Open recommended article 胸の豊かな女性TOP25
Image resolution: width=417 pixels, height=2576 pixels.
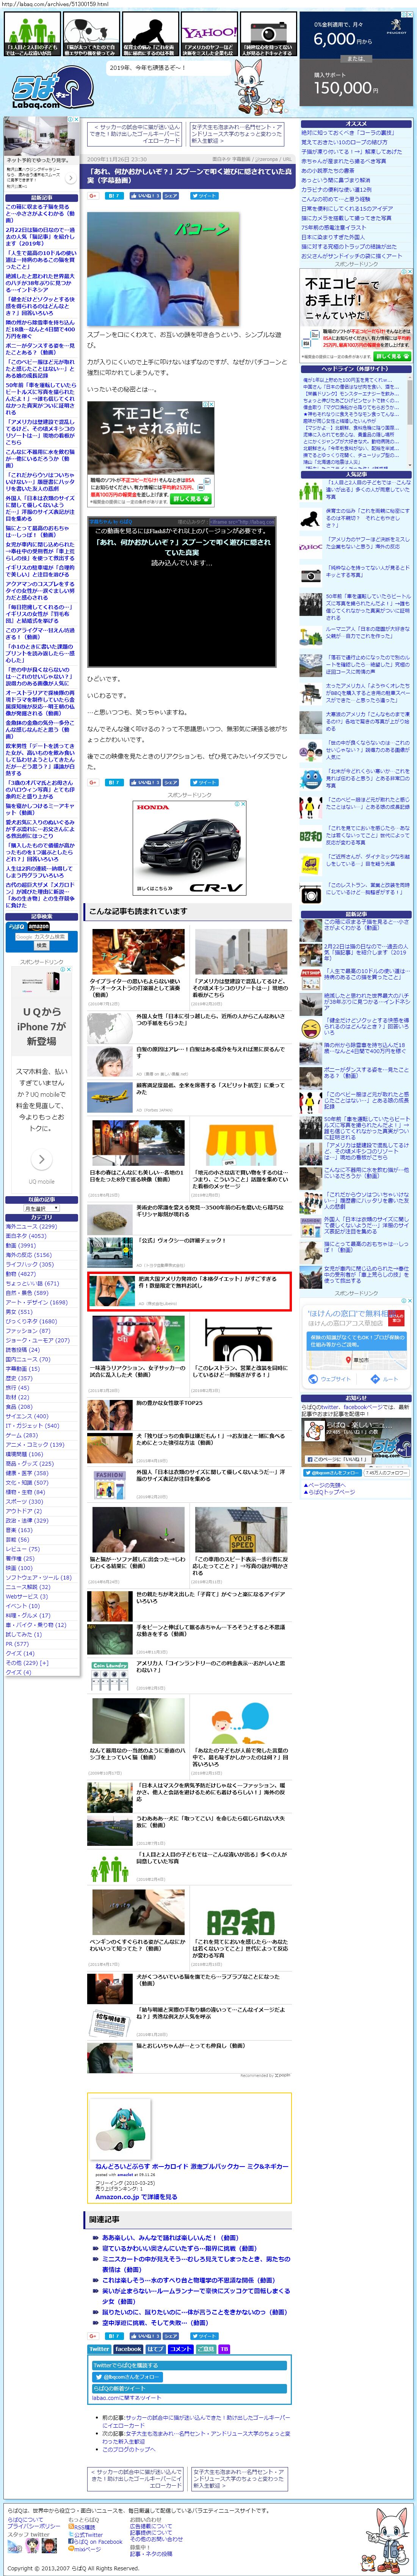coord(169,1403)
